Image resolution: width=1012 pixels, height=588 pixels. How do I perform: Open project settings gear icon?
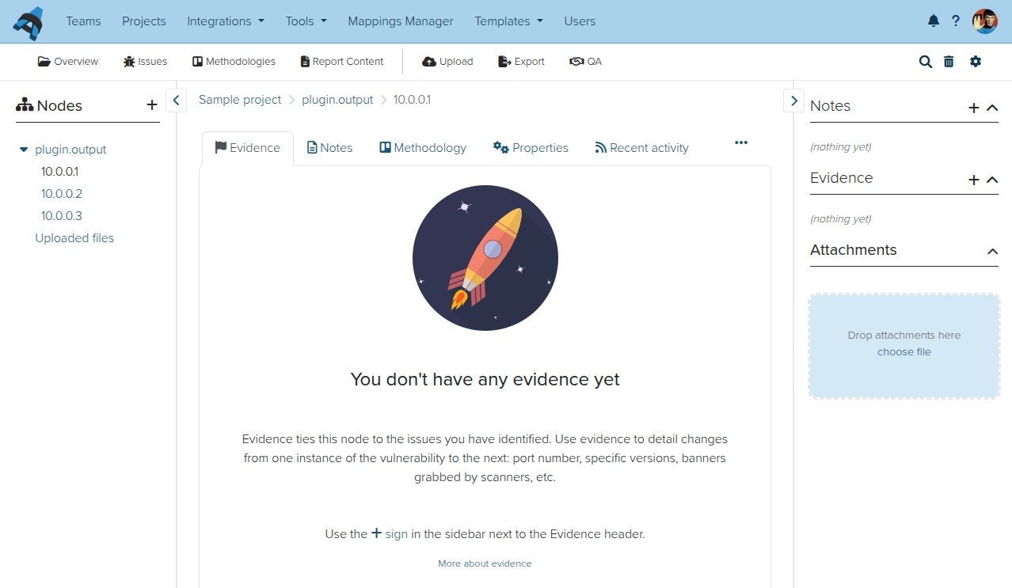[976, 61]
